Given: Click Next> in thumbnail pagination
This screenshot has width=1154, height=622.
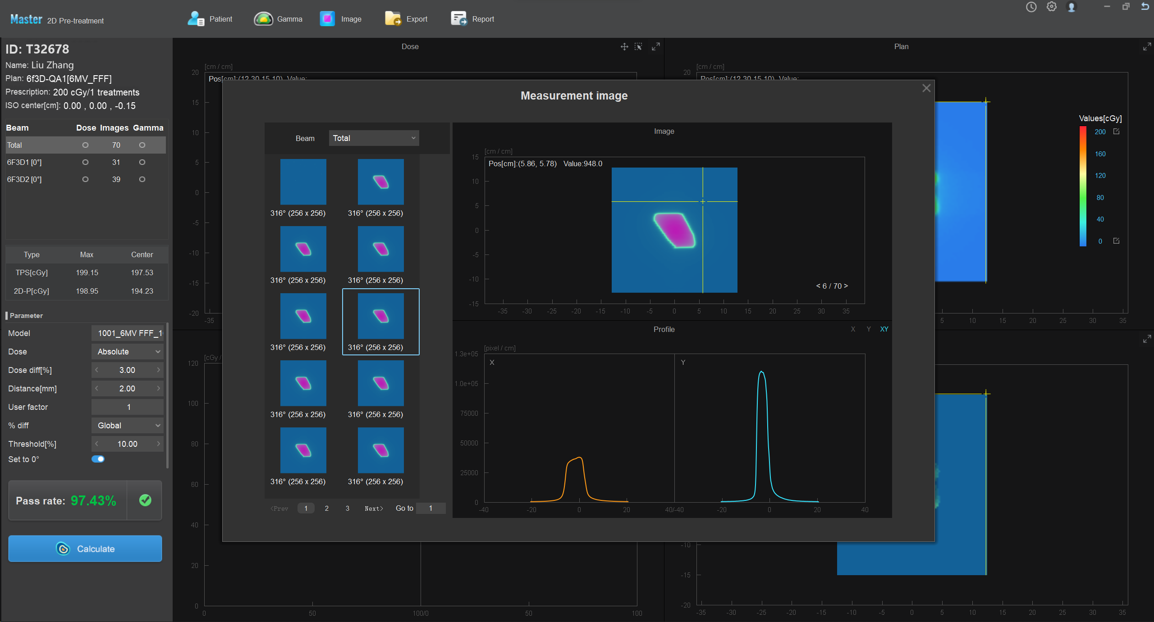Looking at the screenshot, I should (374, 508).
